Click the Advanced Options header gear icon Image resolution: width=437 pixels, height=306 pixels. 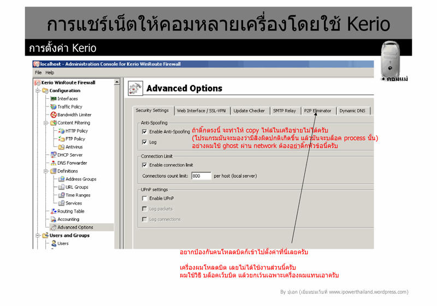pyautogui.click(x=135, y=88)
